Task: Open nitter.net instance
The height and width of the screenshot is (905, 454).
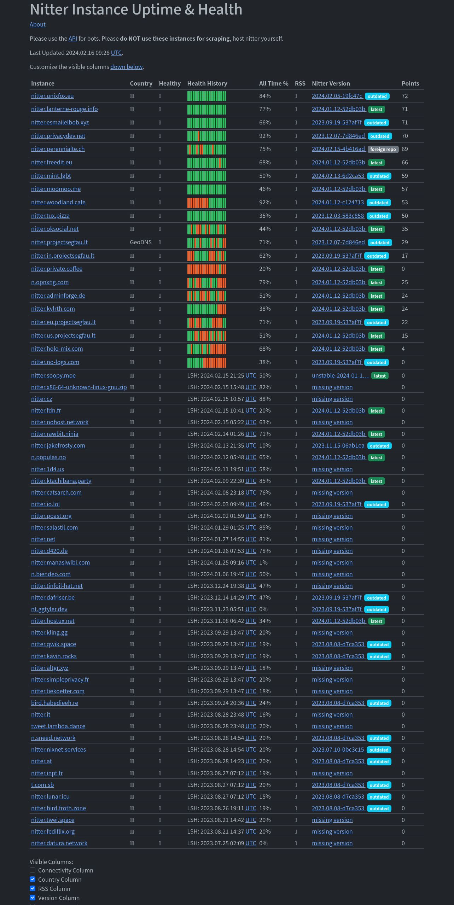Action: pyautogui.click(x=43, y=539)
